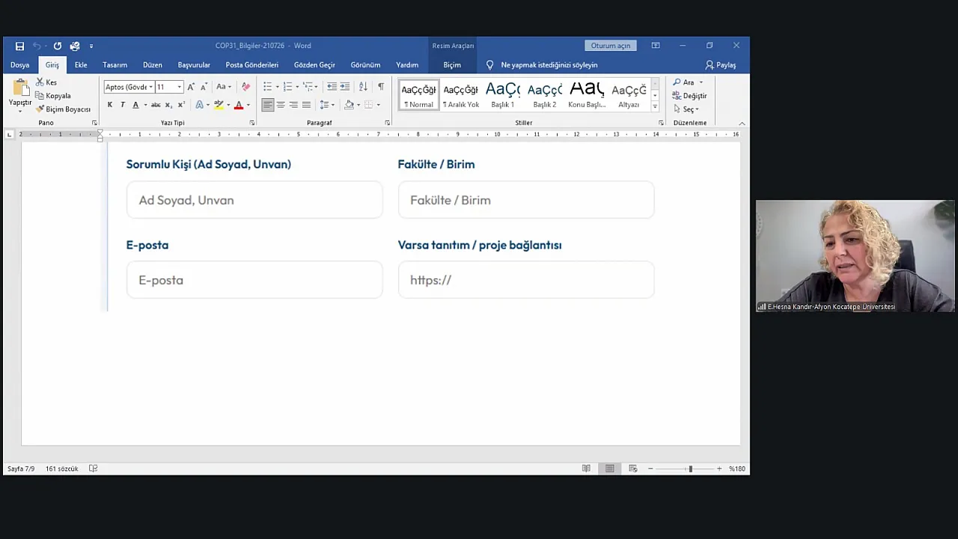958x539 pixels.
Task: Toggle strikethrough abc formatting
Action: [x=156, y=105]
